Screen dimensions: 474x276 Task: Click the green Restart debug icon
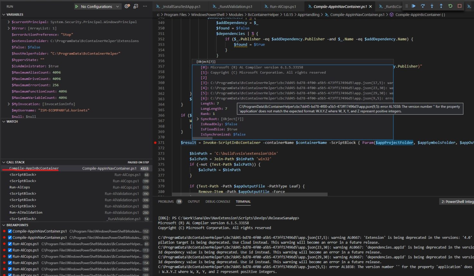pyautogui.click(x=450, y=6)
